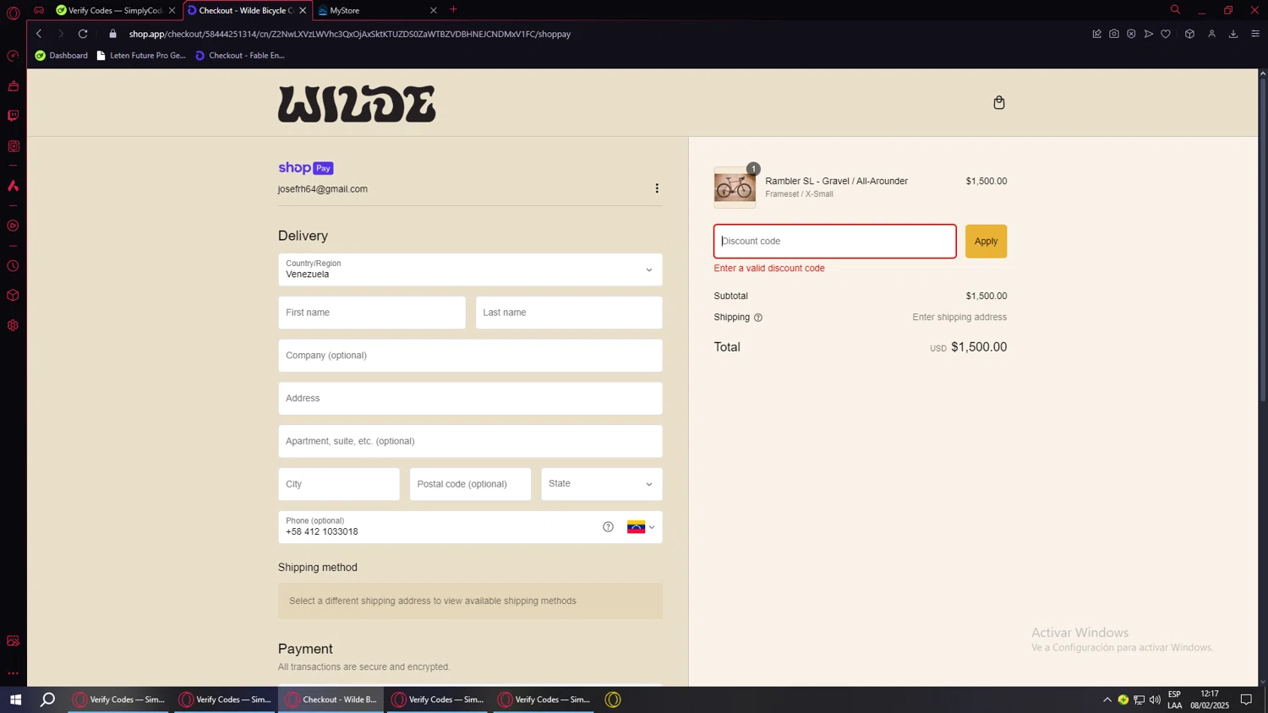The image size is (1268, 713).
Task: Open the shopping bag cart icon
Action: pos(998,102)
